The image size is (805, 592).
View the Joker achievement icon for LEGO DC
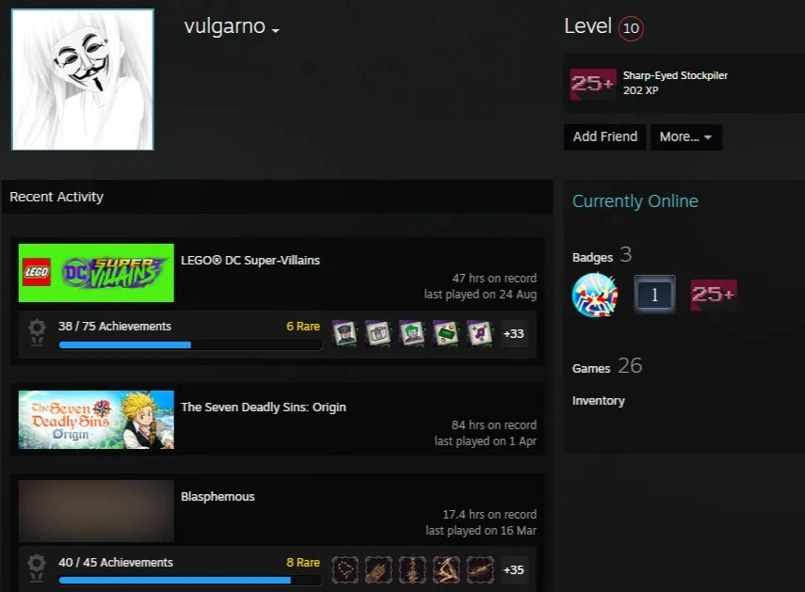tap(412, 333)
